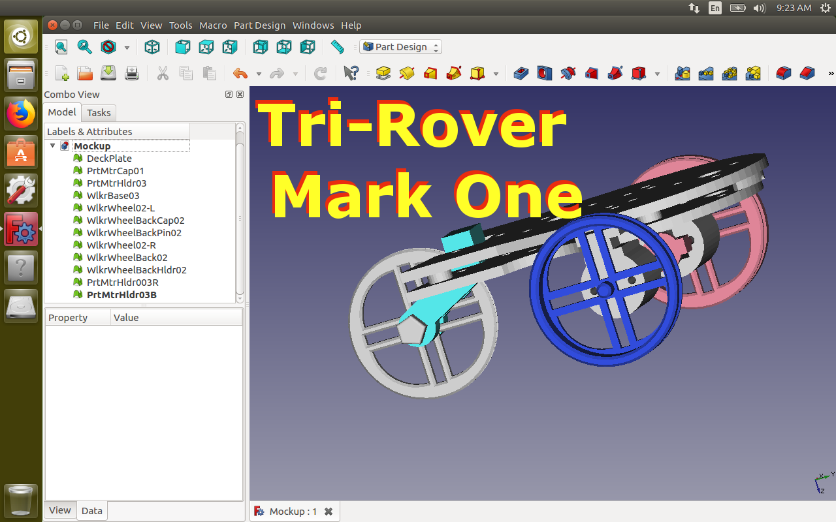Select the MultiTransform tool
Image resolution: width=836 pixels, height=522 pixels.
753,73
